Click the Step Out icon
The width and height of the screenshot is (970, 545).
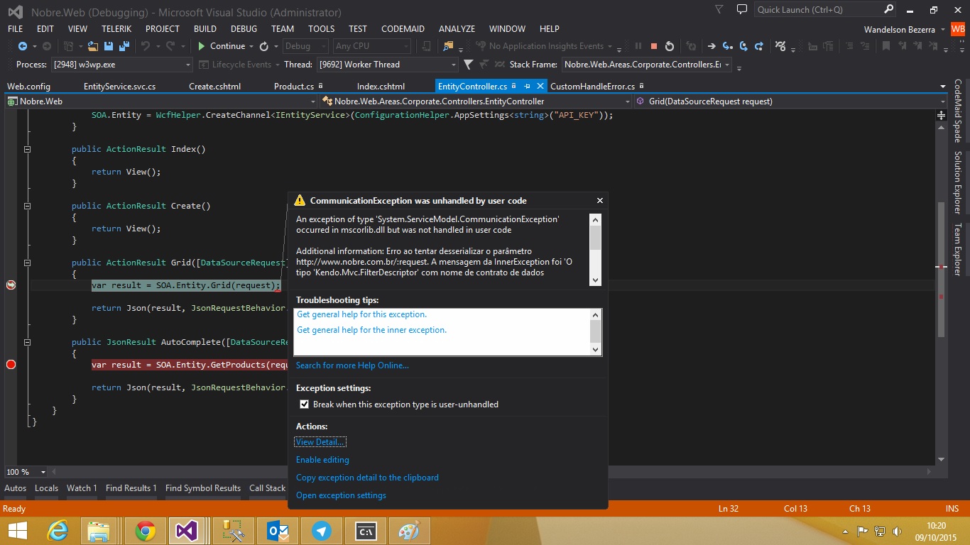pos(759,46)
